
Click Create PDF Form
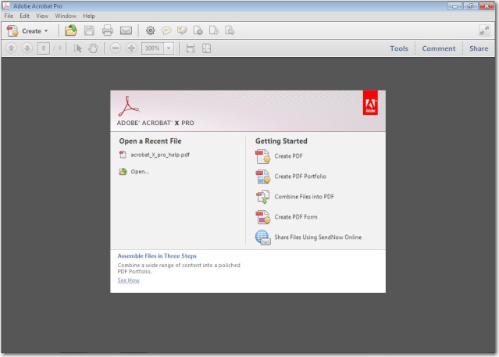(x=296, y=217)
